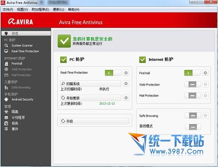Click the 事件 events icon
Screen dimensions: 218x167
(6, 129)
